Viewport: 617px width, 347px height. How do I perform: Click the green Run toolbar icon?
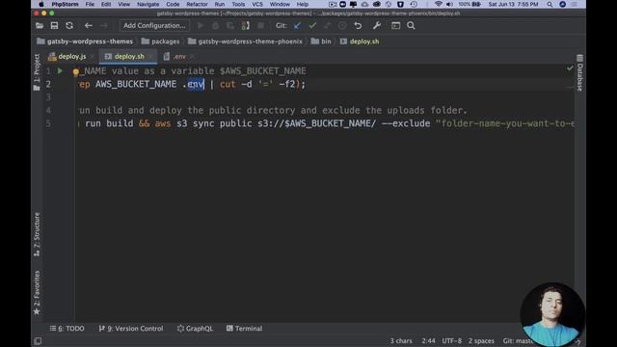click(201, 26)
